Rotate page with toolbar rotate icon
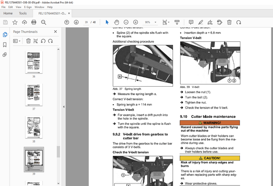The width and height of the screenshot is (273, 186). click(239, 22)
